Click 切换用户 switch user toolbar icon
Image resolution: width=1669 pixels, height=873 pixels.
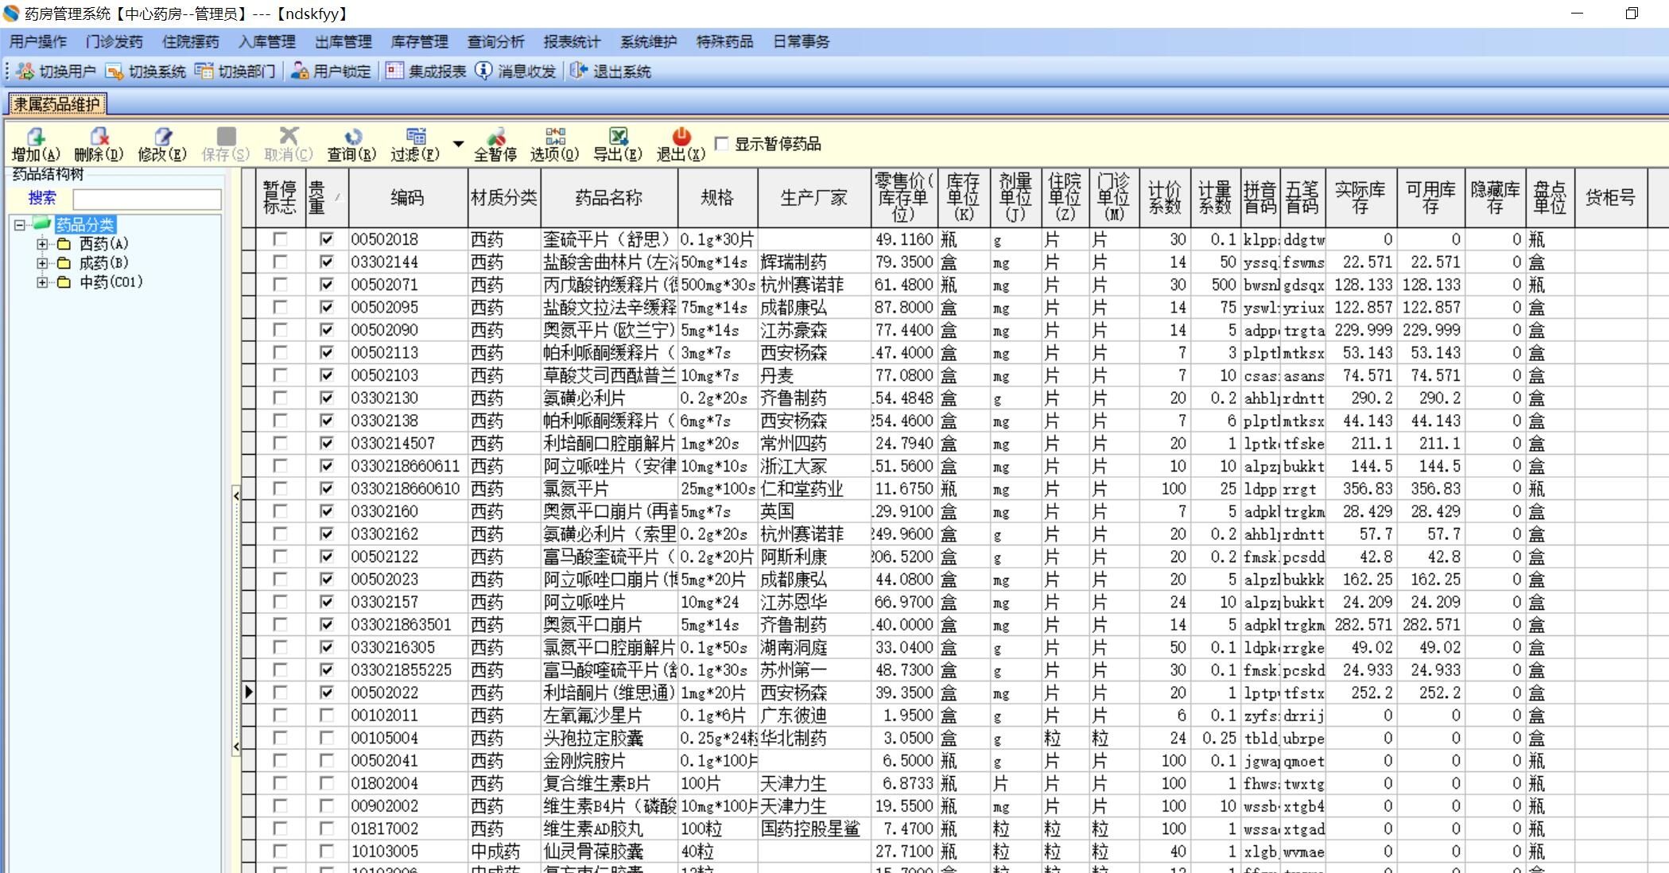click(x=56, y=72)
